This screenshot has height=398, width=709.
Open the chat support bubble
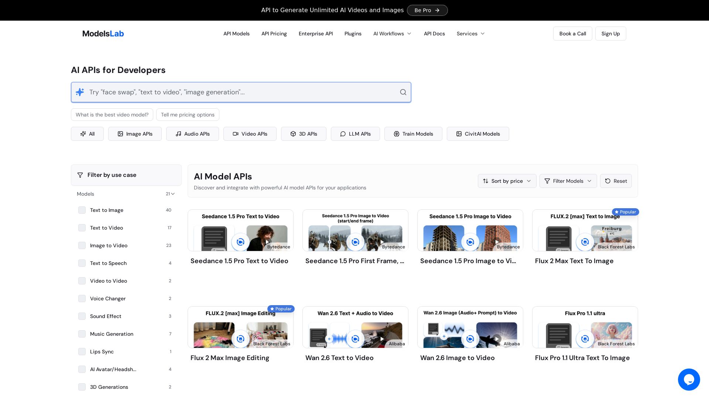pos(689,379)
